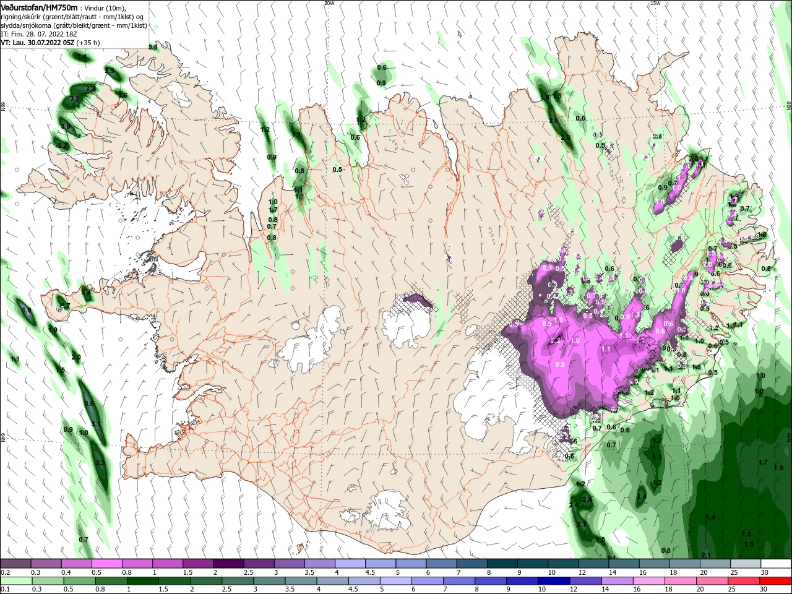Click the '3.6' rain value southwest of Iceland
Viewport: 792px width, 594px height.
[88, 403]
